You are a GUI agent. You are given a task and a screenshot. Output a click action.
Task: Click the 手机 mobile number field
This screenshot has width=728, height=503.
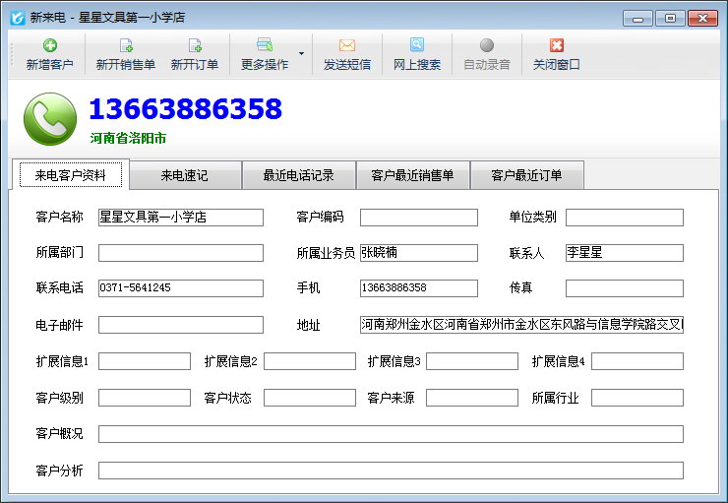(418, 288)
